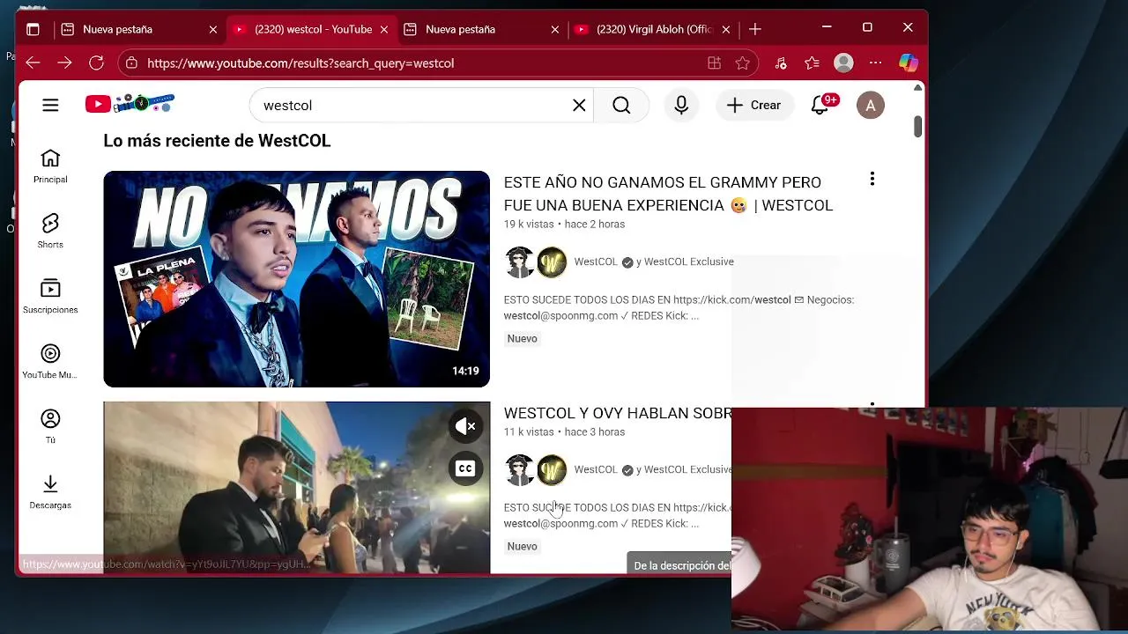Open the Tú section in the sidebar
Image resolution: width=1128 pixels, height=634 pixels.
[x=50, y=427]
